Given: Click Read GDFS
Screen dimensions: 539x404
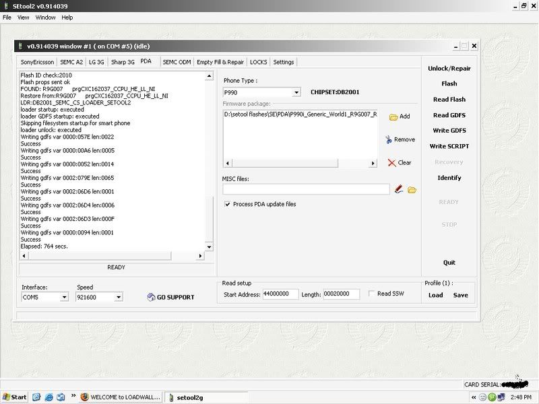Looking at the screenshot, I should [x=449, y=115].
